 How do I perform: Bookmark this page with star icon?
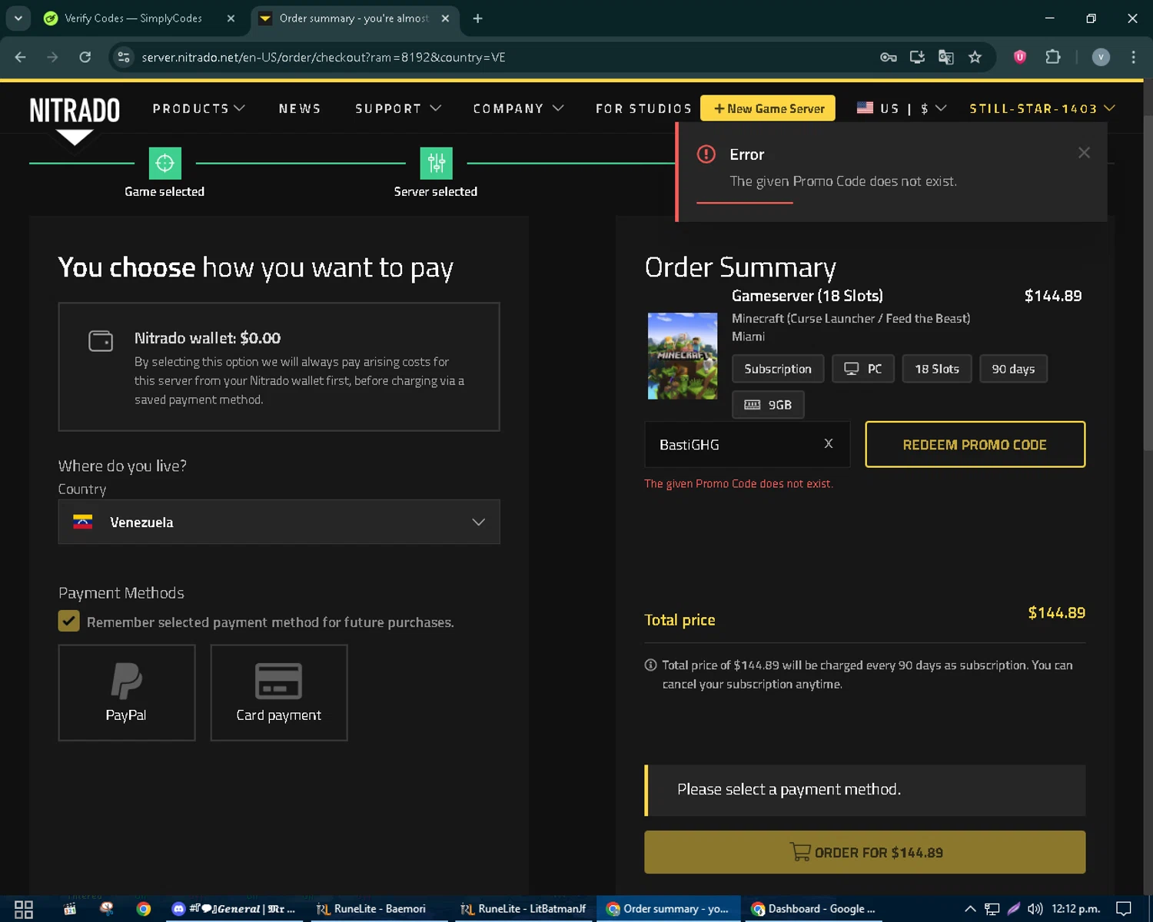[x=975, y=57]
